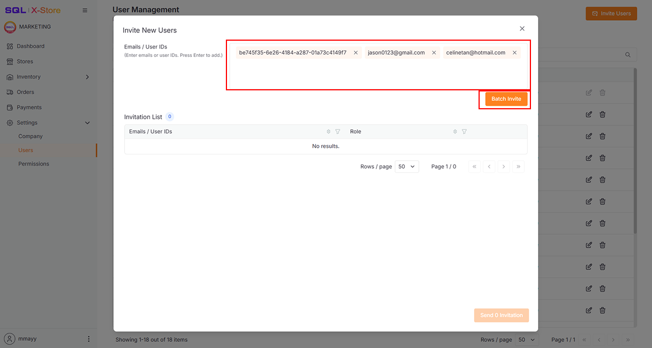The image size is (652, 348).
Task: Open the filter icon on the Role column
Action: coord(464,131)
